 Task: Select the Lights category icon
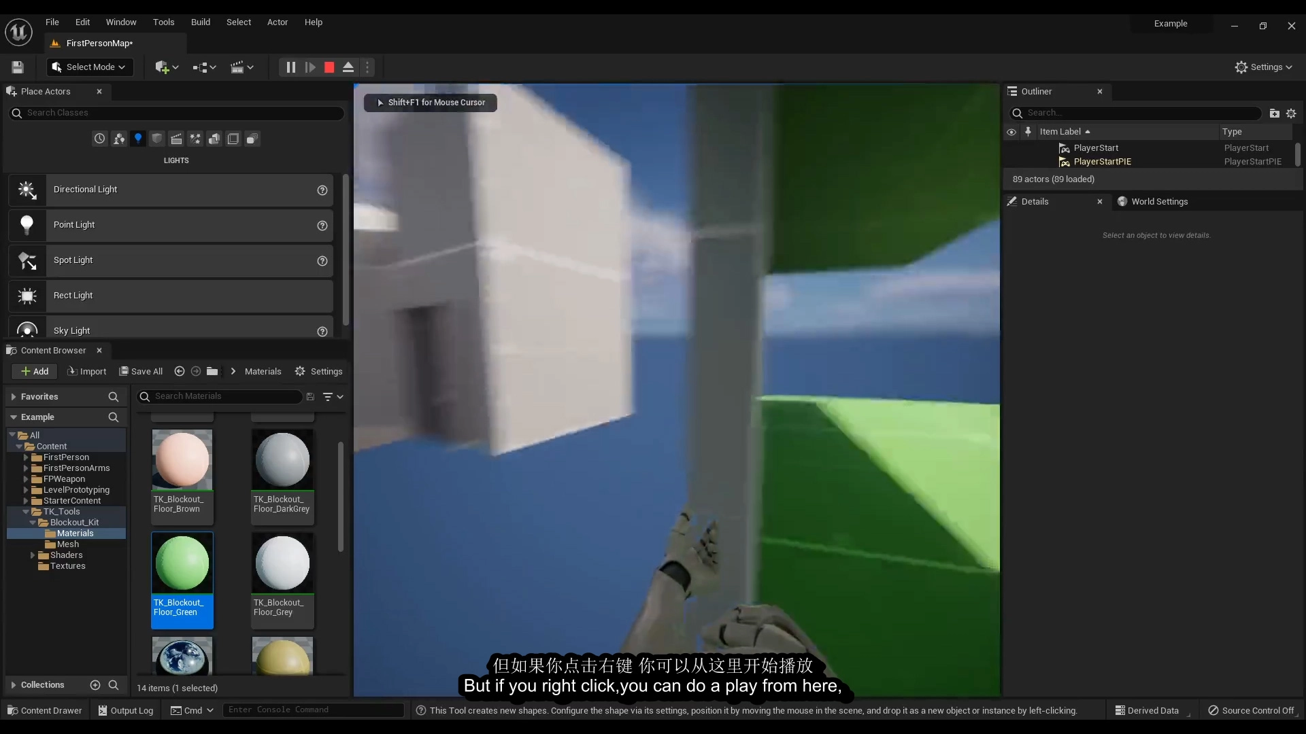coord(138,139)
